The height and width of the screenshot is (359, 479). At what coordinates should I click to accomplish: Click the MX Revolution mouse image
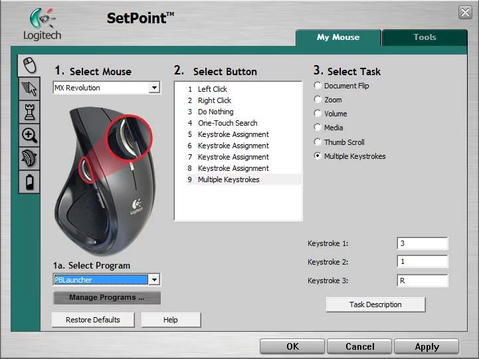tap(104, 180)
